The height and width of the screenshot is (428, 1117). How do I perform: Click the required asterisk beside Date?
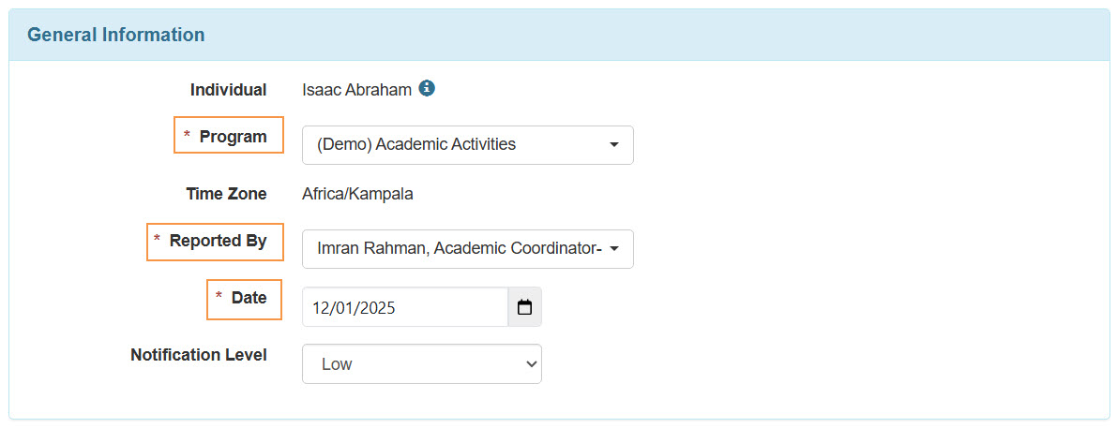[219, 298]
